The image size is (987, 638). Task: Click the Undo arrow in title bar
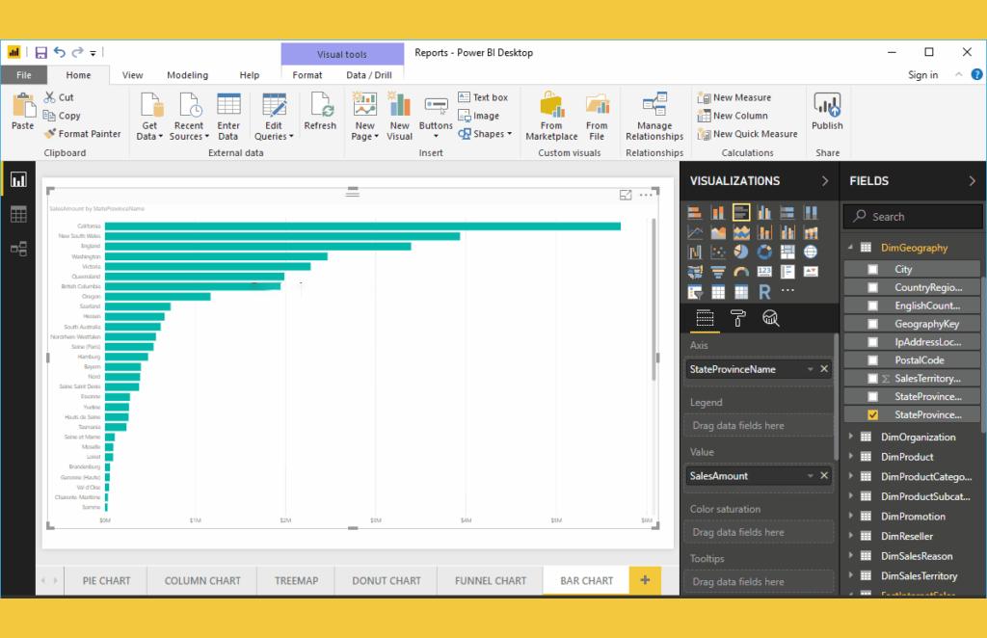pos(59,52)
